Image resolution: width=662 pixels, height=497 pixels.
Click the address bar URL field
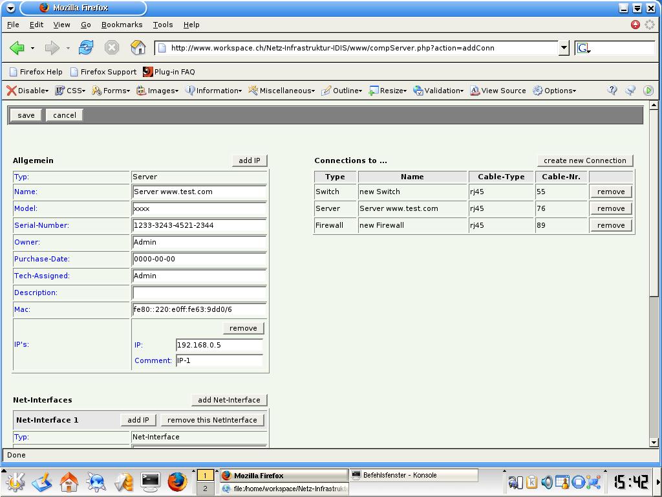coord(356,48)
